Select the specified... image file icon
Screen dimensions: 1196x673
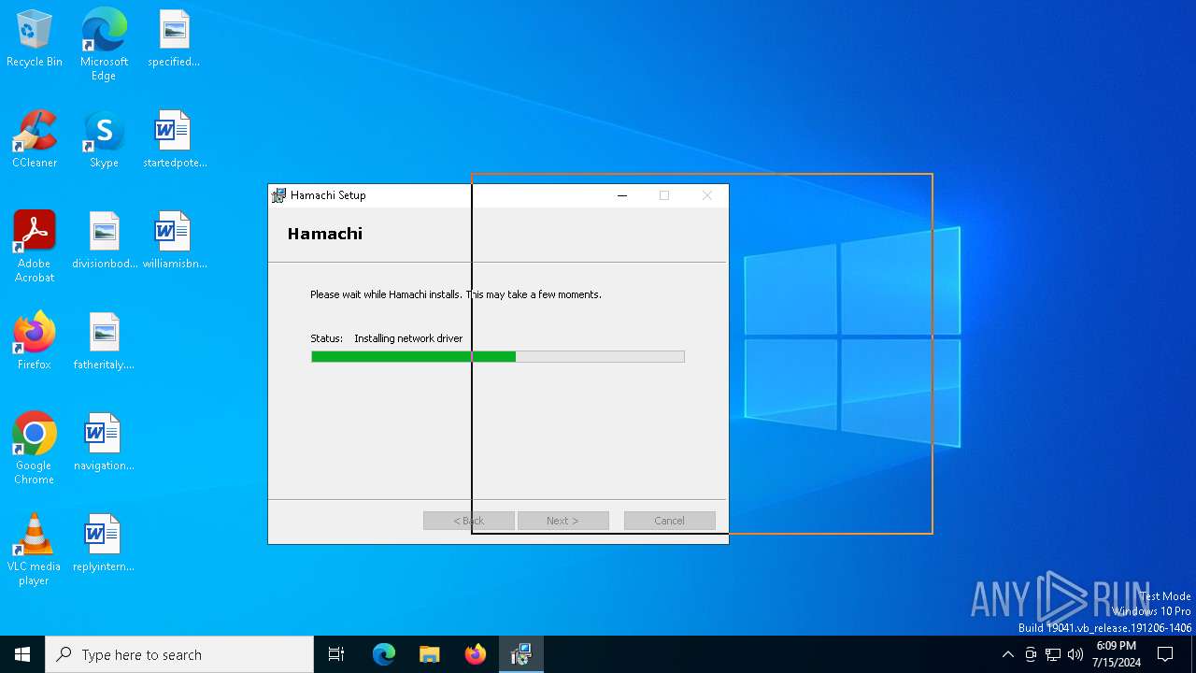pos(174,38)
